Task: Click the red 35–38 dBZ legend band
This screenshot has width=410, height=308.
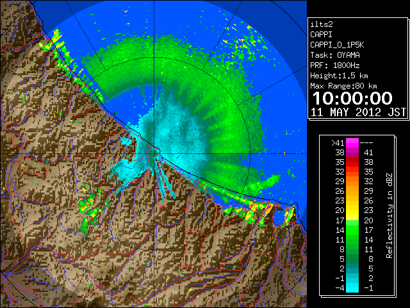Action: coord(352,162)
